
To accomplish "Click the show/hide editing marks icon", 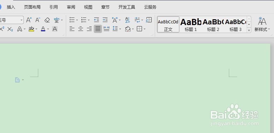I will (x=138, y=20).
